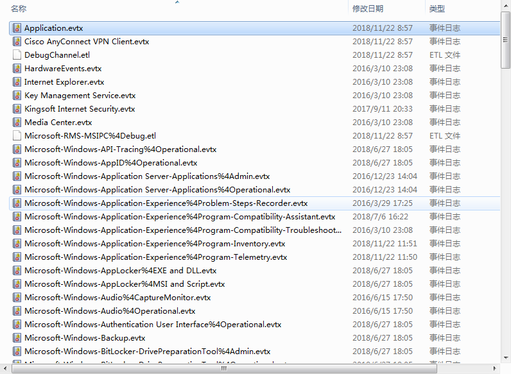Click the Microsoft-Windows-Backup.evtx file icon
511x374 pixels.
click(17, 338)
